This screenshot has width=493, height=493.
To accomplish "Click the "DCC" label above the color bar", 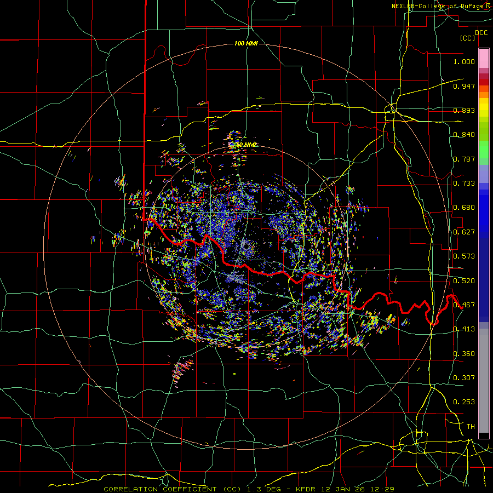I will tap(481, 33).
